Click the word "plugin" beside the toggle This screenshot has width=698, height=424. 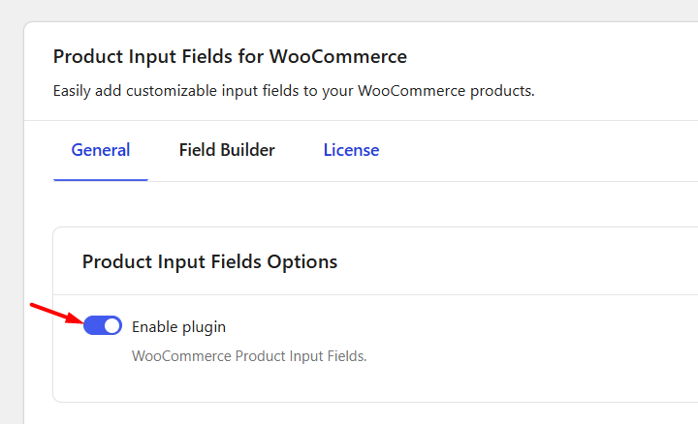coord(204,327)
